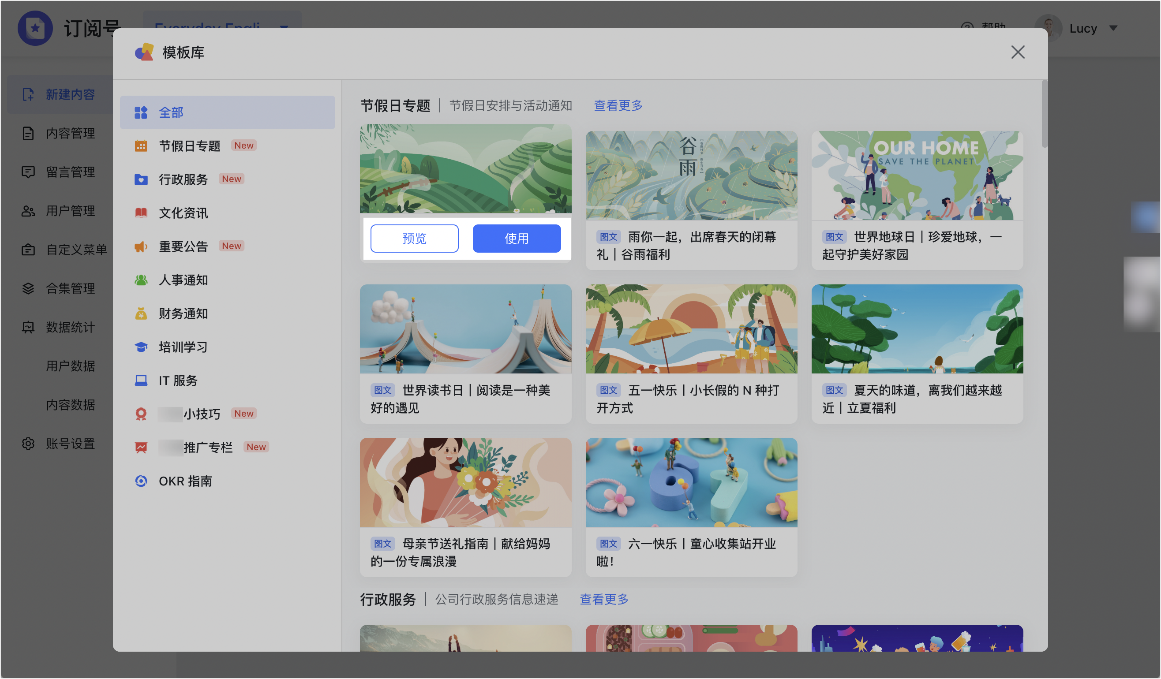The height and width of the screenshot is (679, 1161).
Task: Open 文化资讯 book icon category
Action: 141,213
